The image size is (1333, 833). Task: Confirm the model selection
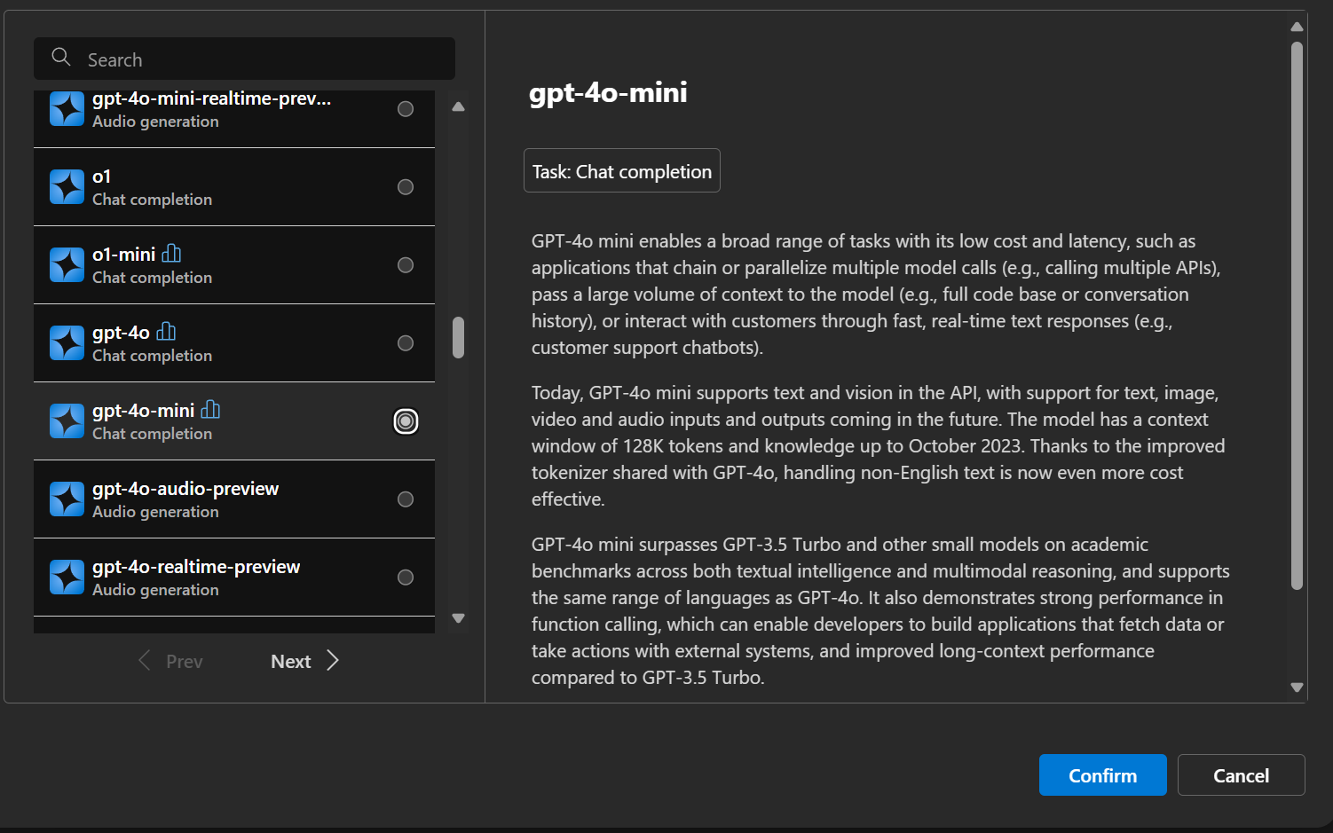click(1102, 775)
